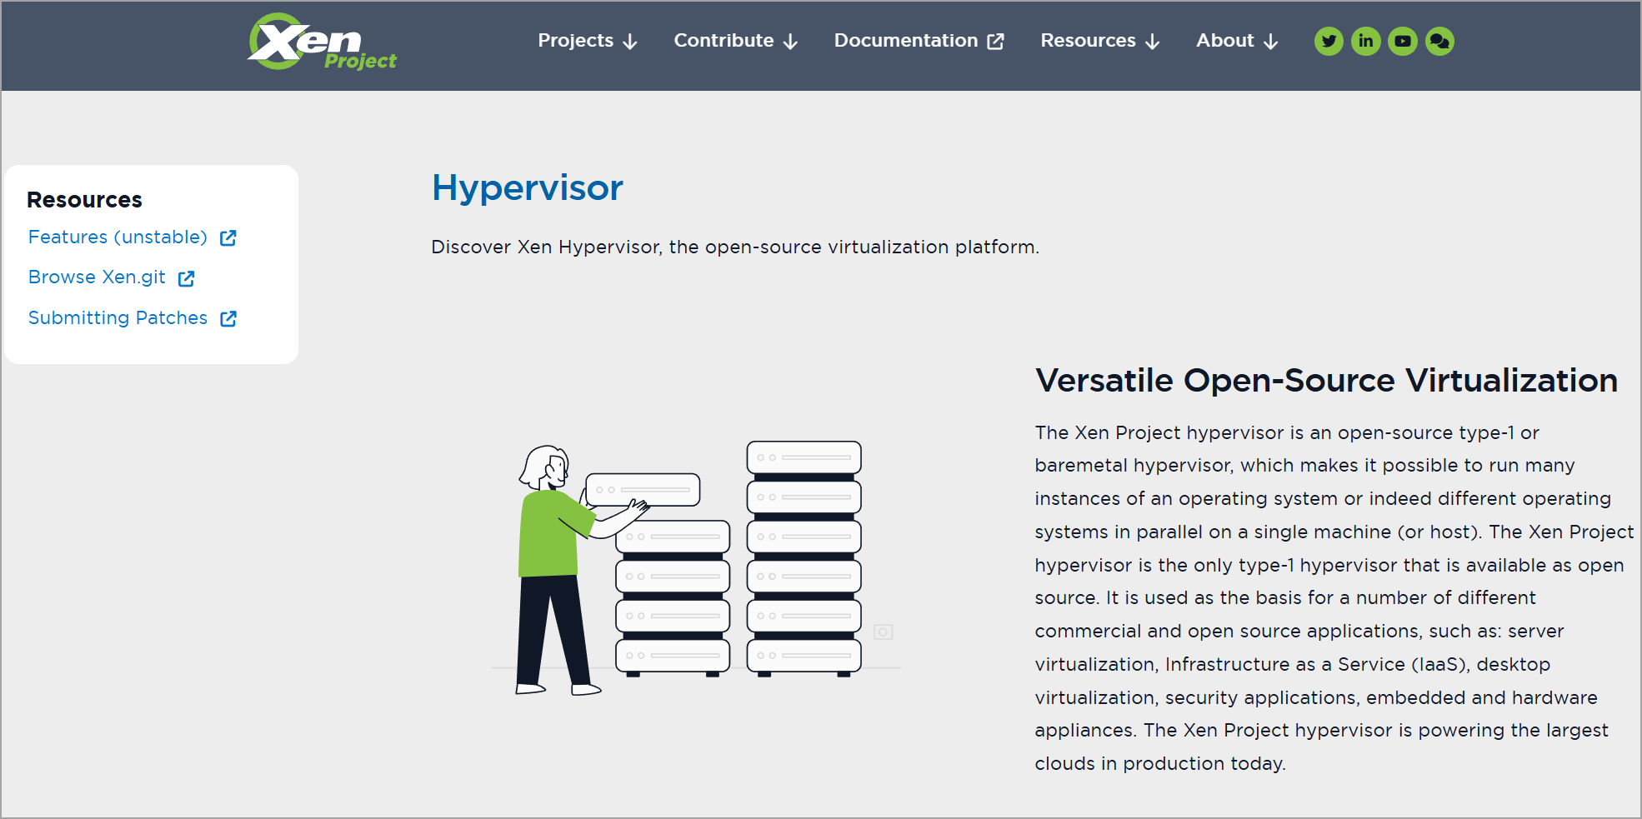This screenshot has height=819, width=1642.
Task: Click paragraph text 'clouds in production today.'
Action: pos(1160,764)
